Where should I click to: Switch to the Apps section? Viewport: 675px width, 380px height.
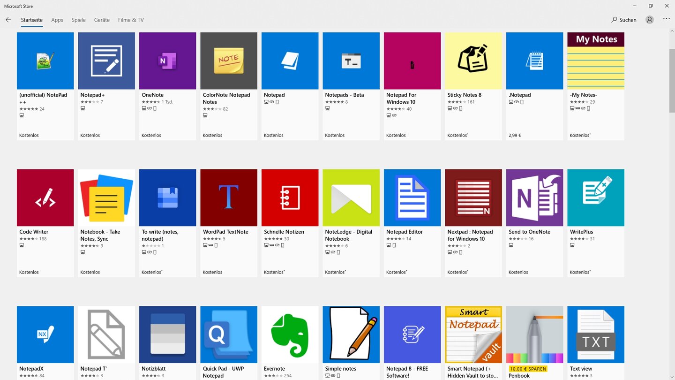point(57,20)
